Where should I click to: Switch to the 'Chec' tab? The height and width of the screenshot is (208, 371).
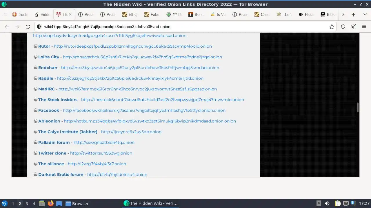click(x=262, y=14)
